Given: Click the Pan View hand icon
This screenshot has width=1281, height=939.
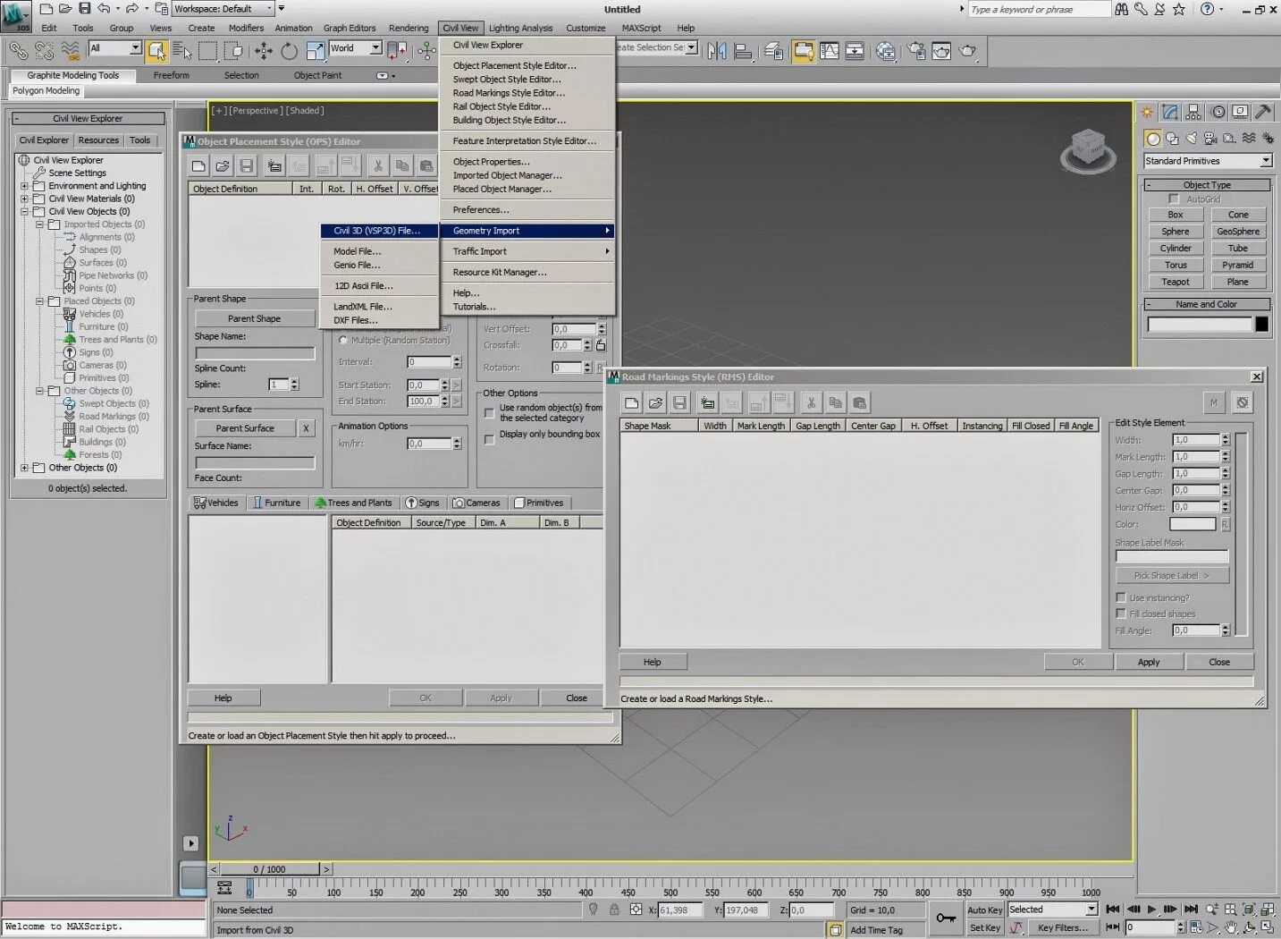Looking at the screenshot, I should click(x=1231, y=928).
